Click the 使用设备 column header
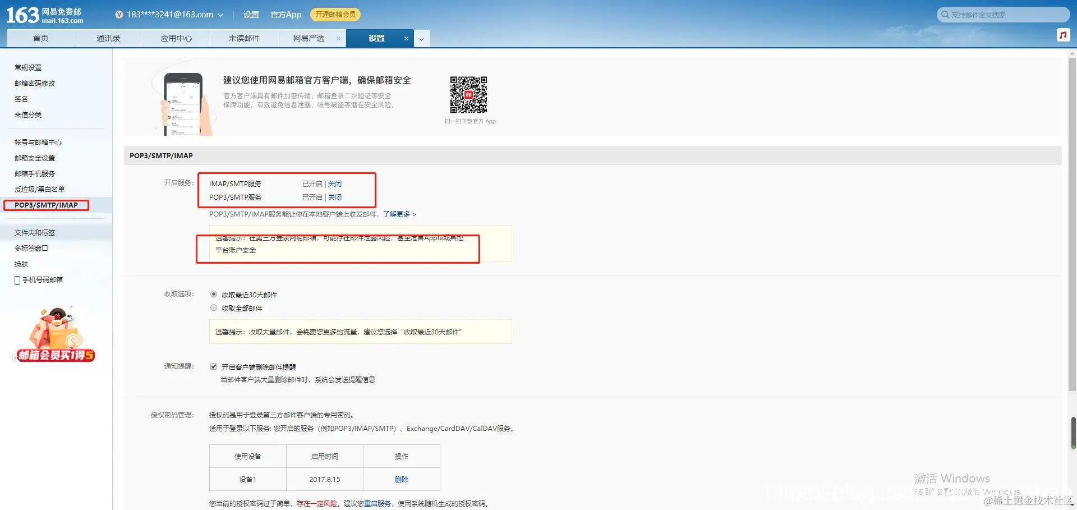 pos(248,457)
